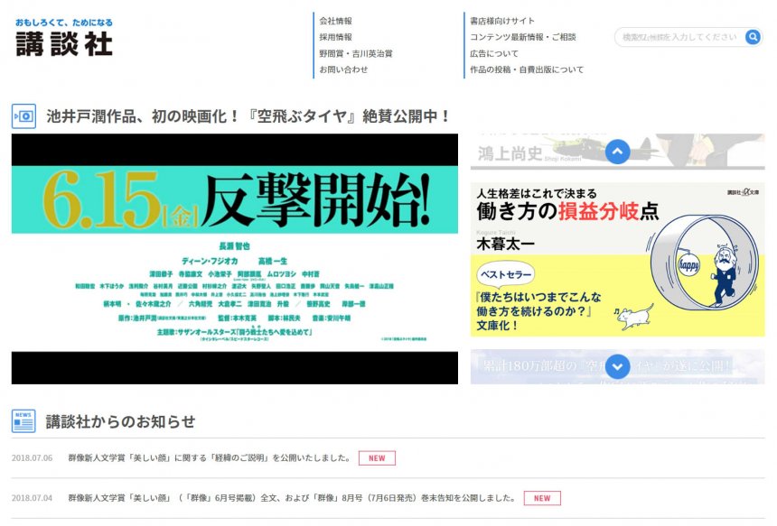
Task: Open 野間賞・吉川英治賞 link
Action: 355,53
